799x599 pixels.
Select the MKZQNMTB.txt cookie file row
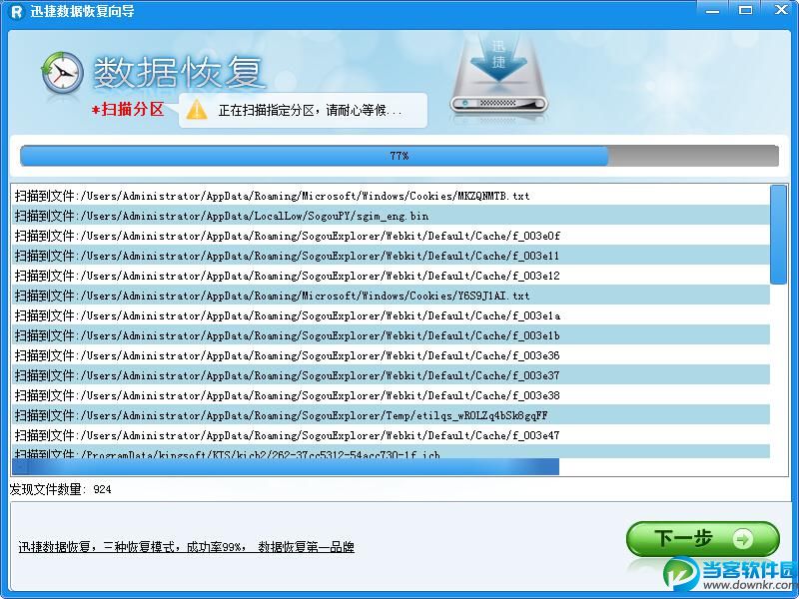391,196
